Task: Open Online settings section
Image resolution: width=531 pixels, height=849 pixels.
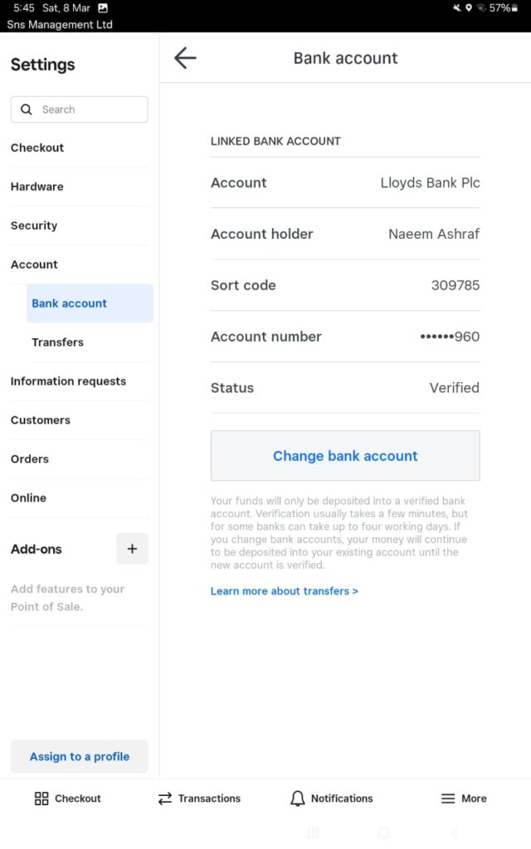Action: pyautogui.click(x=28, y=498)
